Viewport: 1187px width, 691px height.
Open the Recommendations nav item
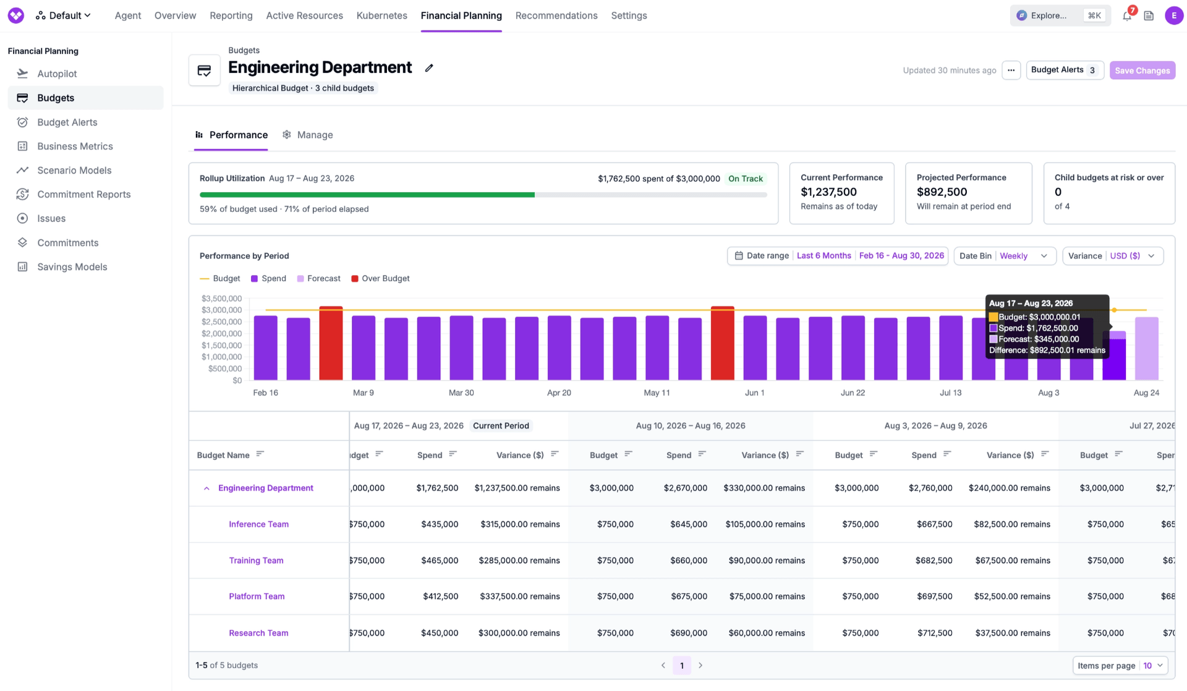pos(556,15)
